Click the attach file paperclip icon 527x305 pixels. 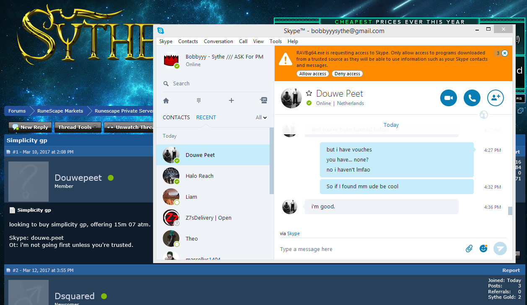[x=469, y=249]
